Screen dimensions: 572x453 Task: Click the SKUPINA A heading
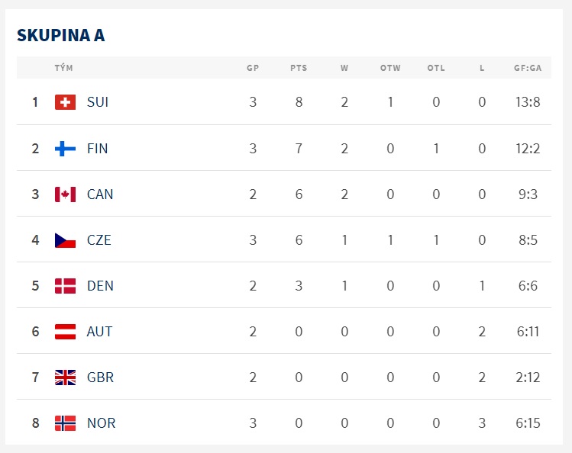coord(61,35)
